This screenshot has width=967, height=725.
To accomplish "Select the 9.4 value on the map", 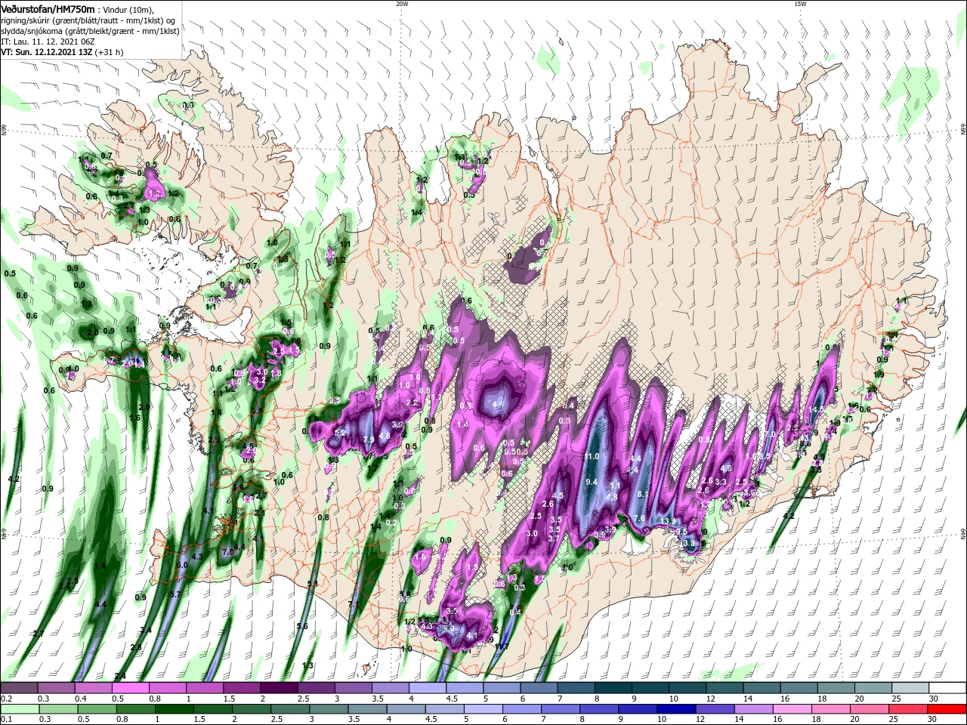I will pyautogui.click(x=592, y=482).
